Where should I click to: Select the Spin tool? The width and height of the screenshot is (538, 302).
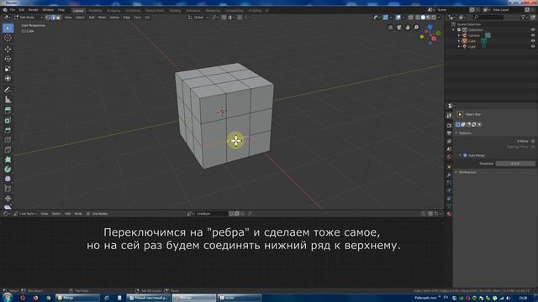click(x=8, y=169)
